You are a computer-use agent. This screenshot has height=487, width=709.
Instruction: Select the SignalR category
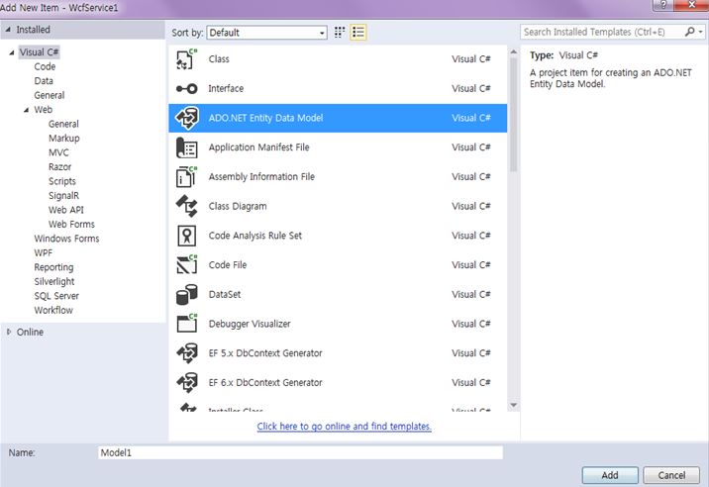(x=63, y=196)
